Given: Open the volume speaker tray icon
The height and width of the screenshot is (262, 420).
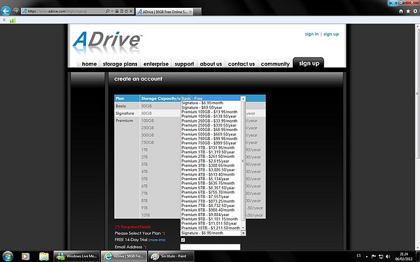Looking at the screenshot, I should pos(388,257).
